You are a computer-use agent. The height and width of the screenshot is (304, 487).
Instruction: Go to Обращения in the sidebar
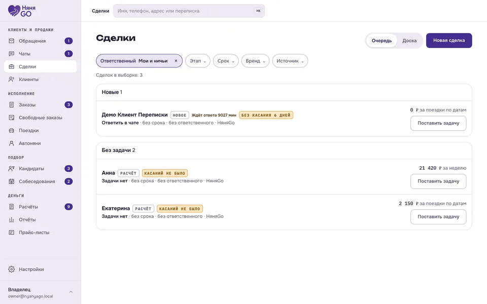[41, 41]
